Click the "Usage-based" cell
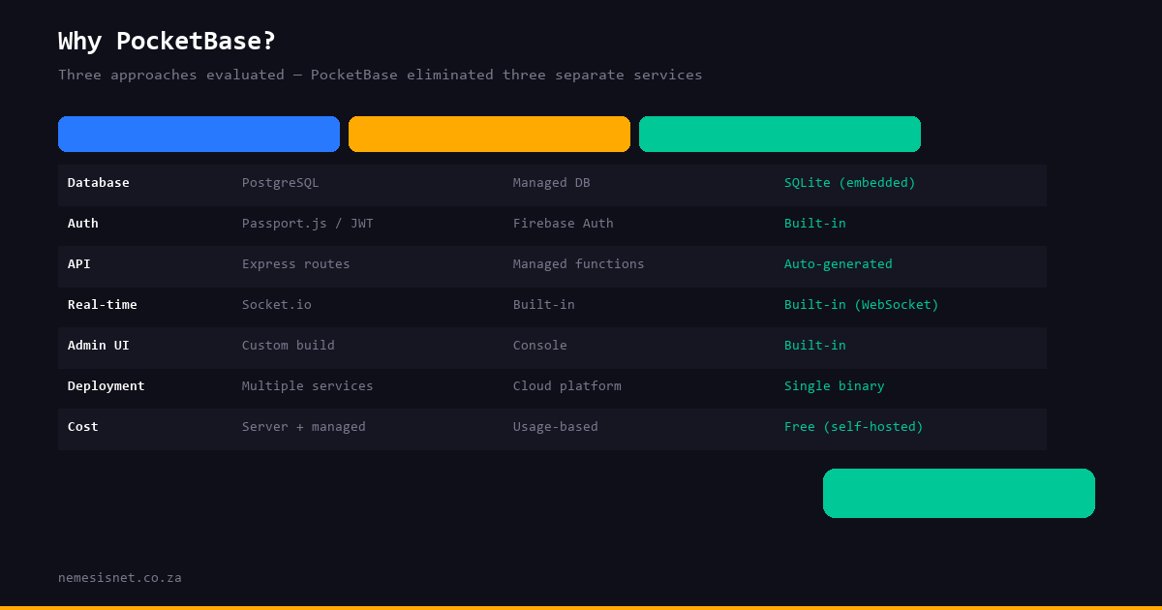 tap(556, 426)
